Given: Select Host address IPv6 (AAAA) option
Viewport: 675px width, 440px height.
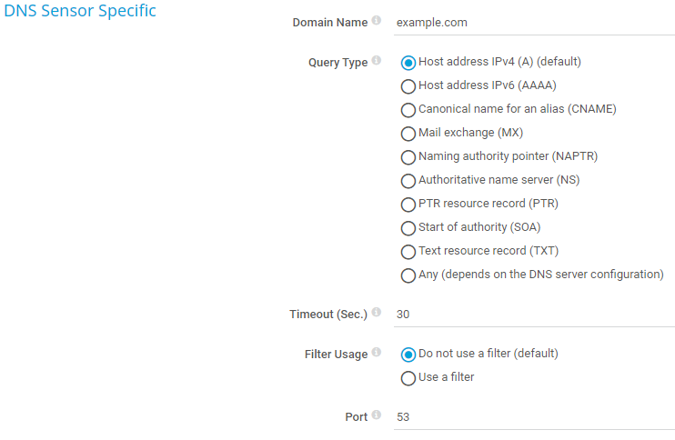Looking at the screenshot, I should (408, 86).
